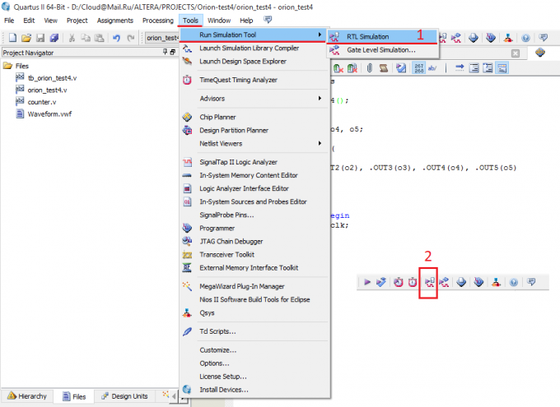This screenshot has height=407, width=560.
Task: Open the Project menu
Action: (77, 21)
